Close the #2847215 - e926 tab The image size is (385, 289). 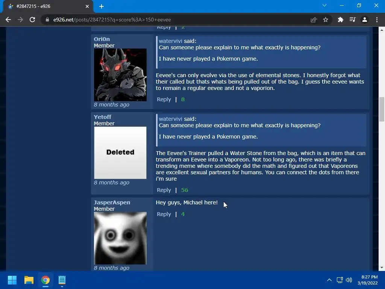point(87,6)
